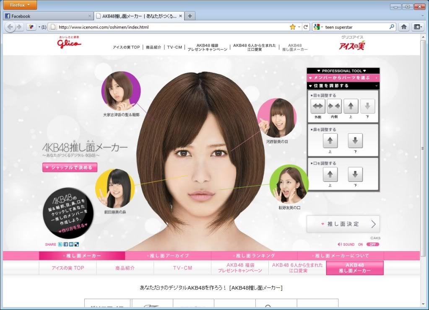Open the bookmark star dropdown arrow
The width and height of the screenshot is (429, 310).
[299, 27]
